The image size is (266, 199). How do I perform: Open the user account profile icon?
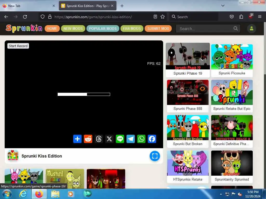[251, 29]
